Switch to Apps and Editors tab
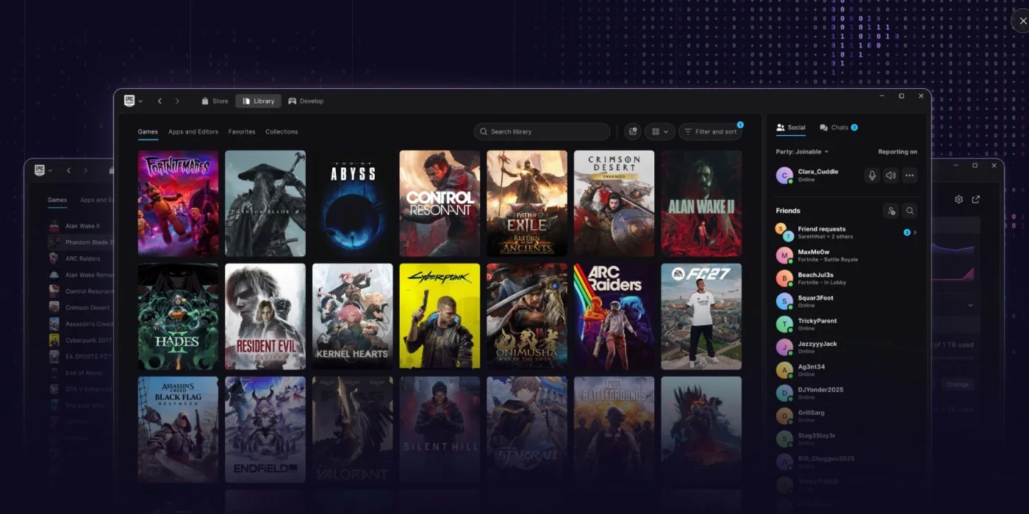This screenshot has height=514, width=1029. tap(193, 132)
